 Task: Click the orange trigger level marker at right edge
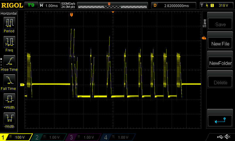204,38
